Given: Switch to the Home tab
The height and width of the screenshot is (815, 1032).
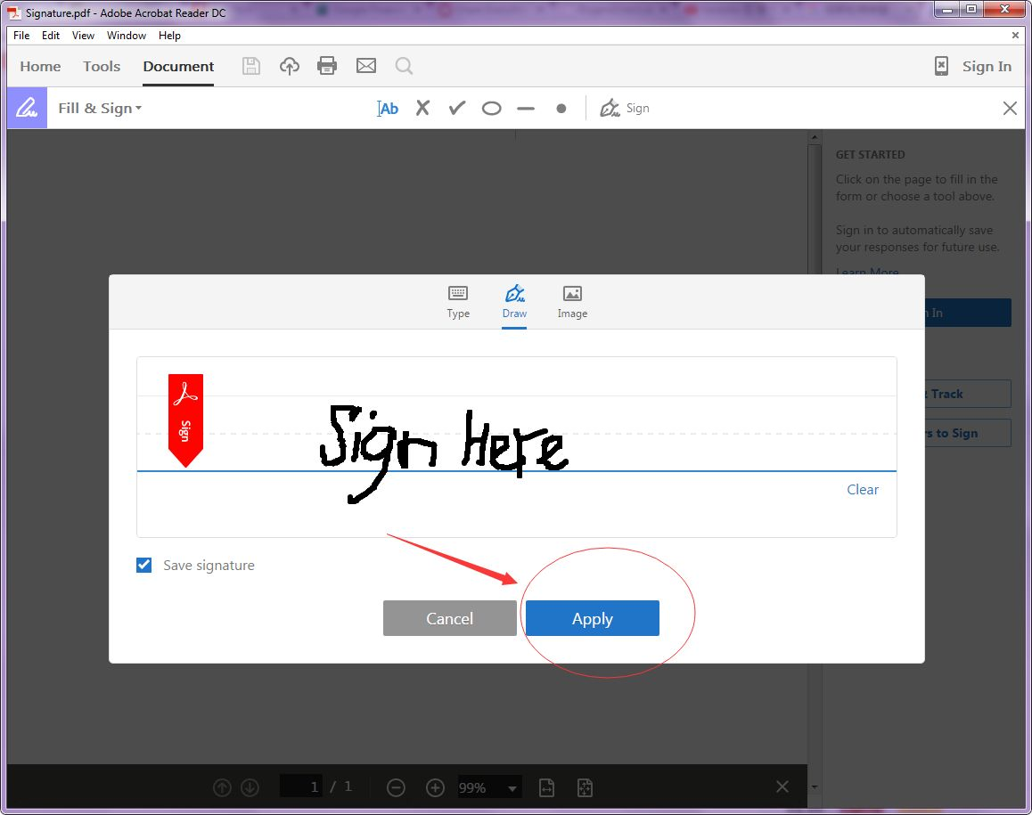Looking at the screenshot, I should 40,67.
